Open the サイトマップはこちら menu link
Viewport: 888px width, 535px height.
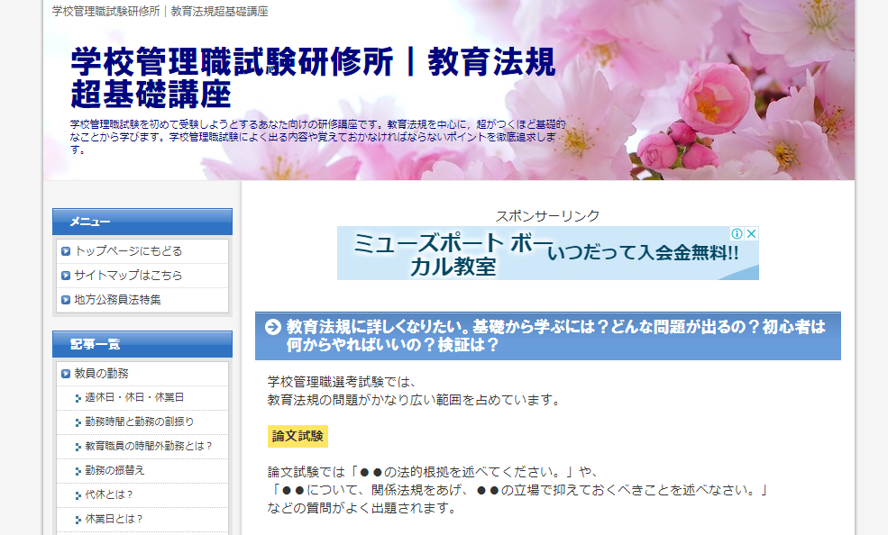pos(128,276)
